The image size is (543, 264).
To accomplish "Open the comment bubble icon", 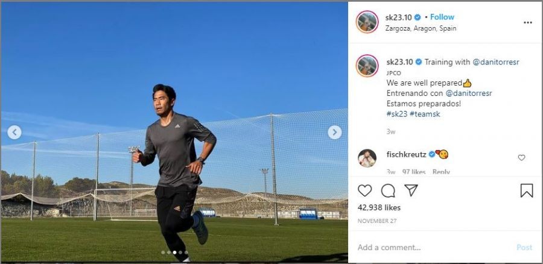I will point(388,190).
